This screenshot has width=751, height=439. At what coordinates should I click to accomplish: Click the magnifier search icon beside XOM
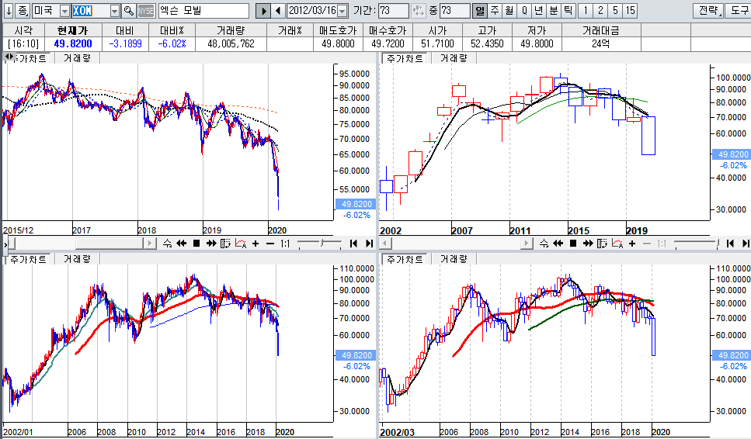pyautogui.click(x=128, y=11)
